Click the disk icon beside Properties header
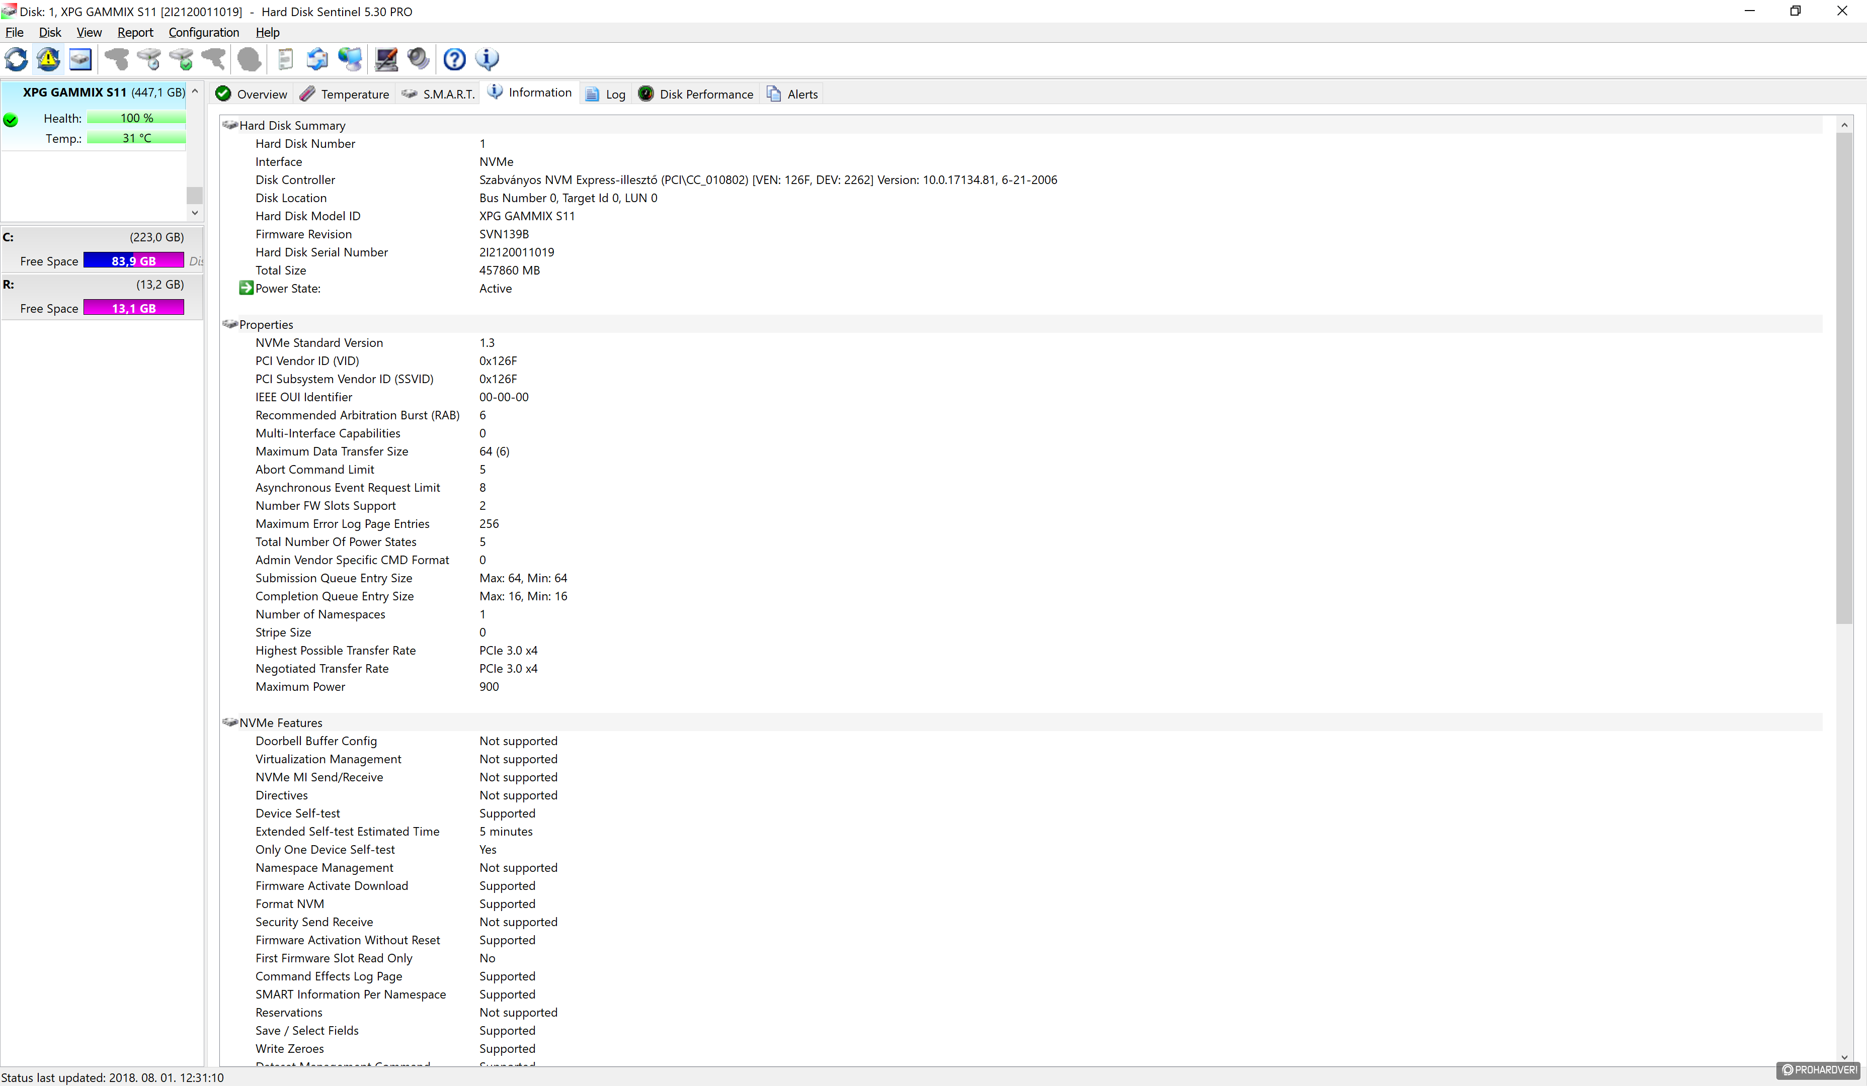Image resolution: width=1867 pixels, height=1086 pixels. click(230, 324)
